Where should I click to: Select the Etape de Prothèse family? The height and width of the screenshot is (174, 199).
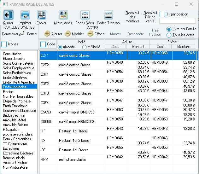20,101
